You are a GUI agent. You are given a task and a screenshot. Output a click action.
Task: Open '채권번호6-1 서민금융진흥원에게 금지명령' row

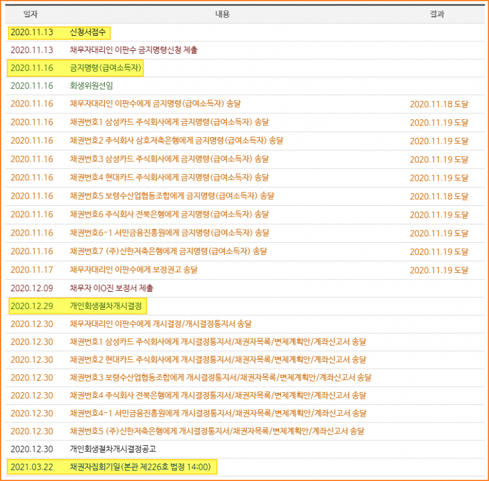pos(169,233)
